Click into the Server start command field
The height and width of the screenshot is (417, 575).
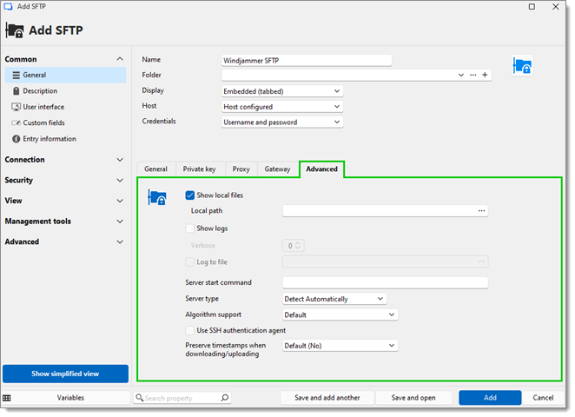[385, 282]
